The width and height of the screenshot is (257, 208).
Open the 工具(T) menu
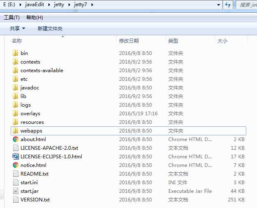pyautogui.click(x=11, y=17)
